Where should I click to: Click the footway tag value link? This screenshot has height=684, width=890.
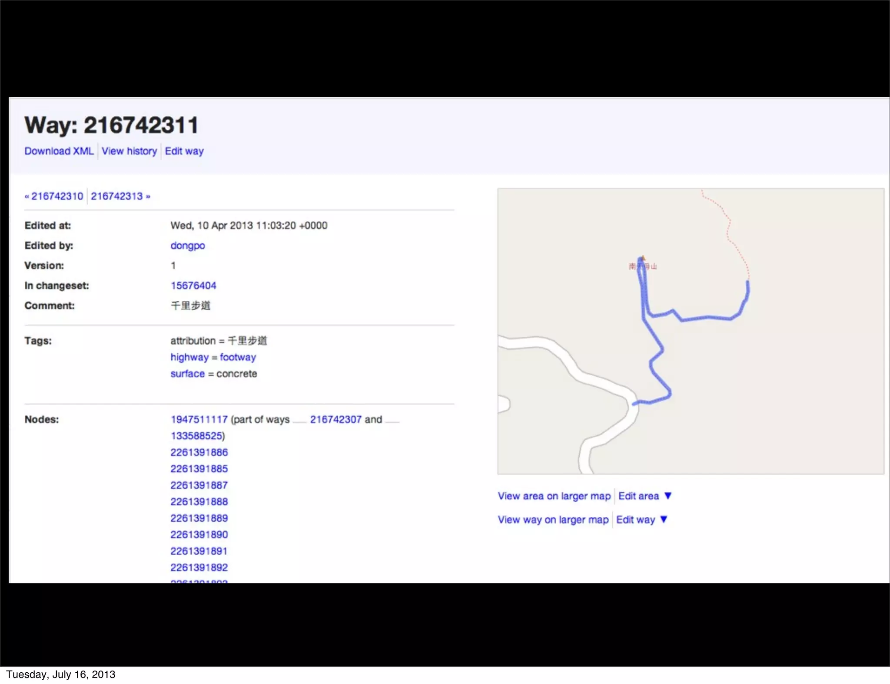[x=238, y=357]
